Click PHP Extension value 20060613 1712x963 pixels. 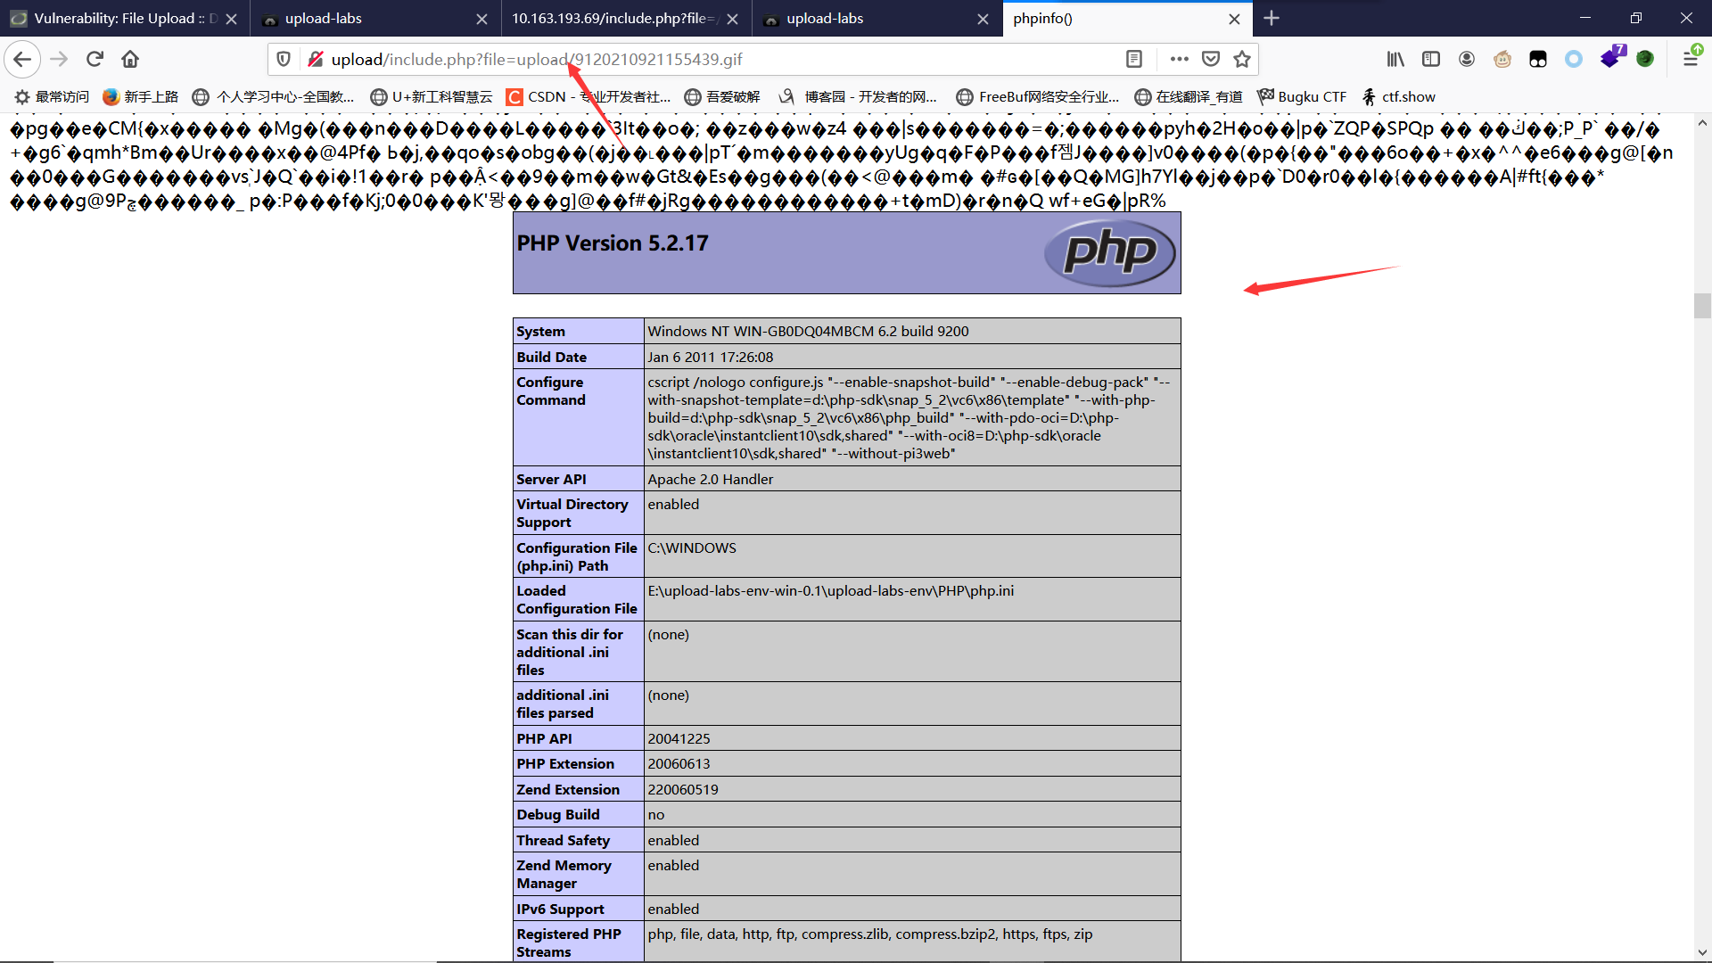[x=912, y=763]
